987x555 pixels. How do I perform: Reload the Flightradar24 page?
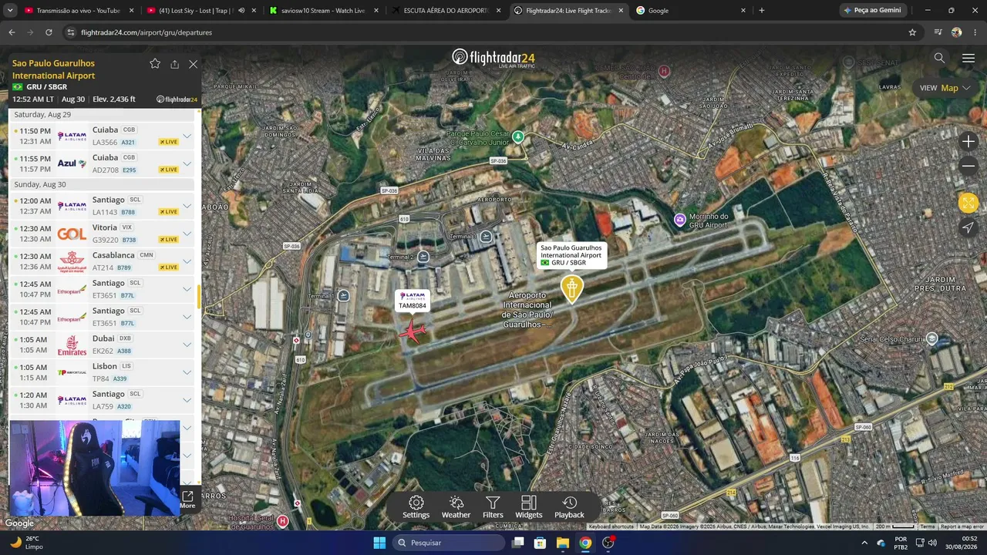(49, 32)
